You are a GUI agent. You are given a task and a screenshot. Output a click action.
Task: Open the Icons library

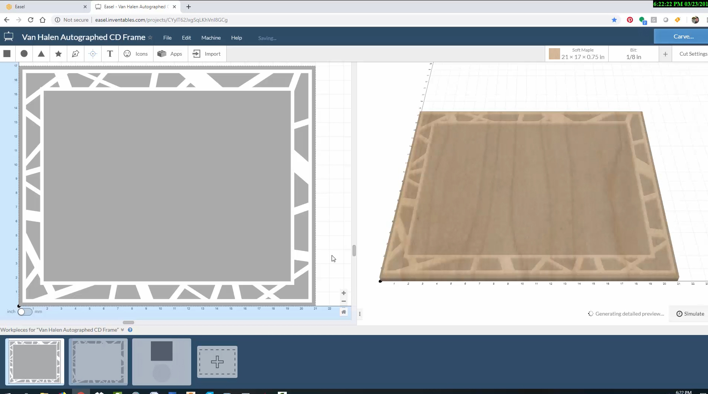click(x=136, y=53)
